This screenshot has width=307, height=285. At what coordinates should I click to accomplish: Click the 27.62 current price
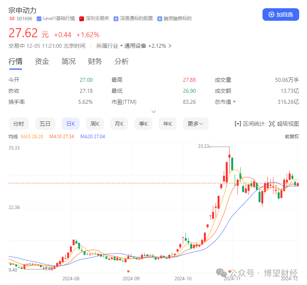click(x=23, y=33)
